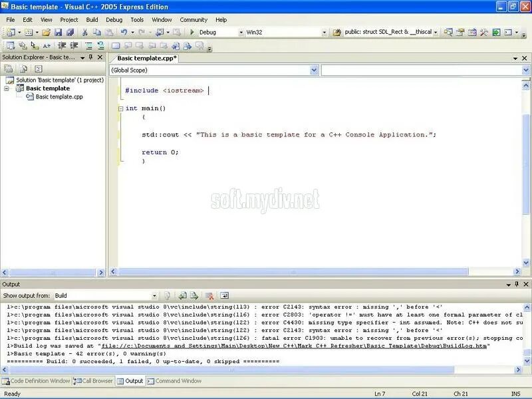Toggle auto-hide pin on Output panel

click(517, 284)
